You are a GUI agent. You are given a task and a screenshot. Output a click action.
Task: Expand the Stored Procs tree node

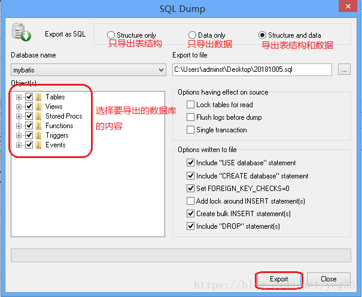19,116
